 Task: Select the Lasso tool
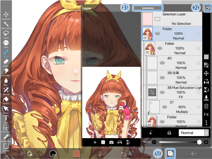tap(6, 35)
